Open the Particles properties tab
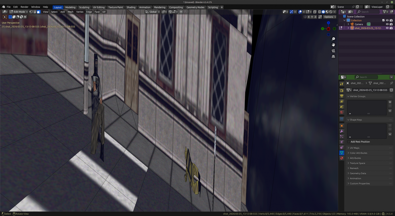395x216 pixels. click(x=342, y=137)
